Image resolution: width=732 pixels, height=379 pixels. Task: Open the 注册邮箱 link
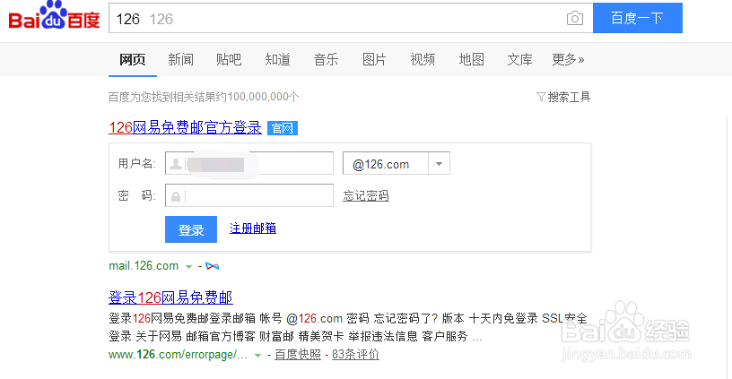click(253, 228)
